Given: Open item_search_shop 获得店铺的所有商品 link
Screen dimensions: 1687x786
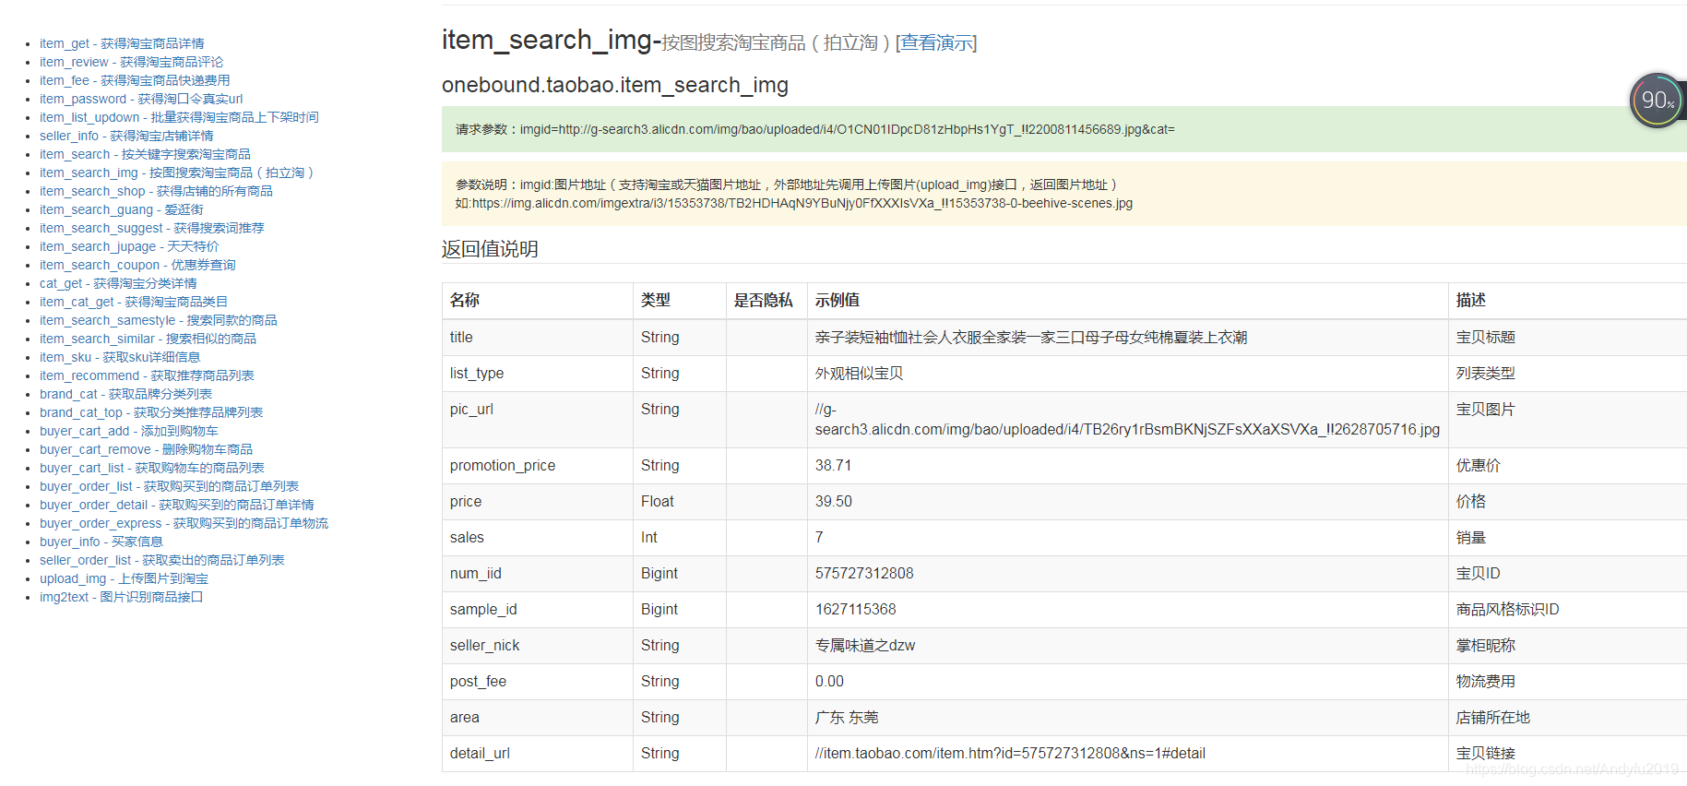Looking at the screenshot, I should point(156,191).
